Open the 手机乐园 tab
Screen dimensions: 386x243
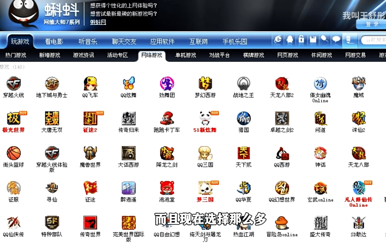235,41
